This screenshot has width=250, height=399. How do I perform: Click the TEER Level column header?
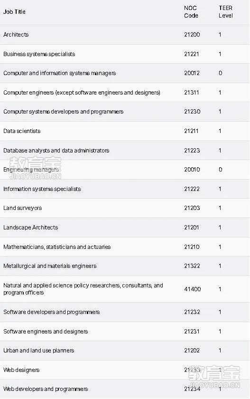tap(226, 12)
